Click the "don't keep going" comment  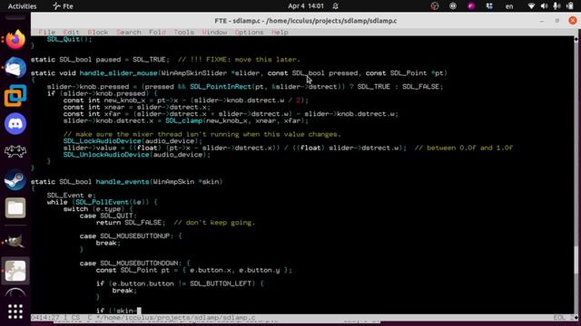[214, 223]
